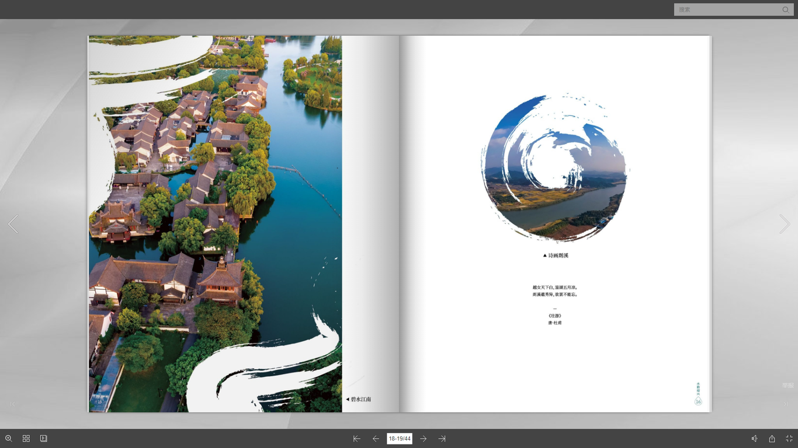Image resolution: width=798 pixels, height=448 pixels.
Task: Jump to the last page
Action: [x=442, y=439]
